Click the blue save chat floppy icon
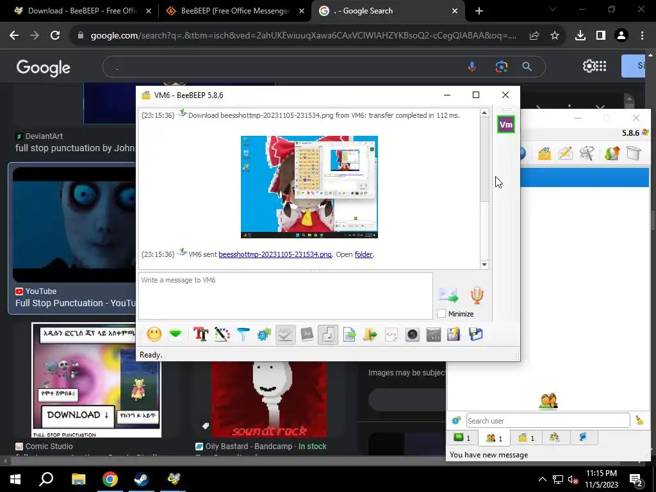 (x=476, y=334)
